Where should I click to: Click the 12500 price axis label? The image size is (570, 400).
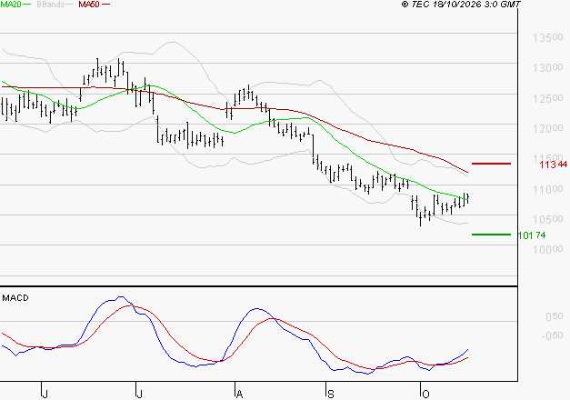(548, 98)
